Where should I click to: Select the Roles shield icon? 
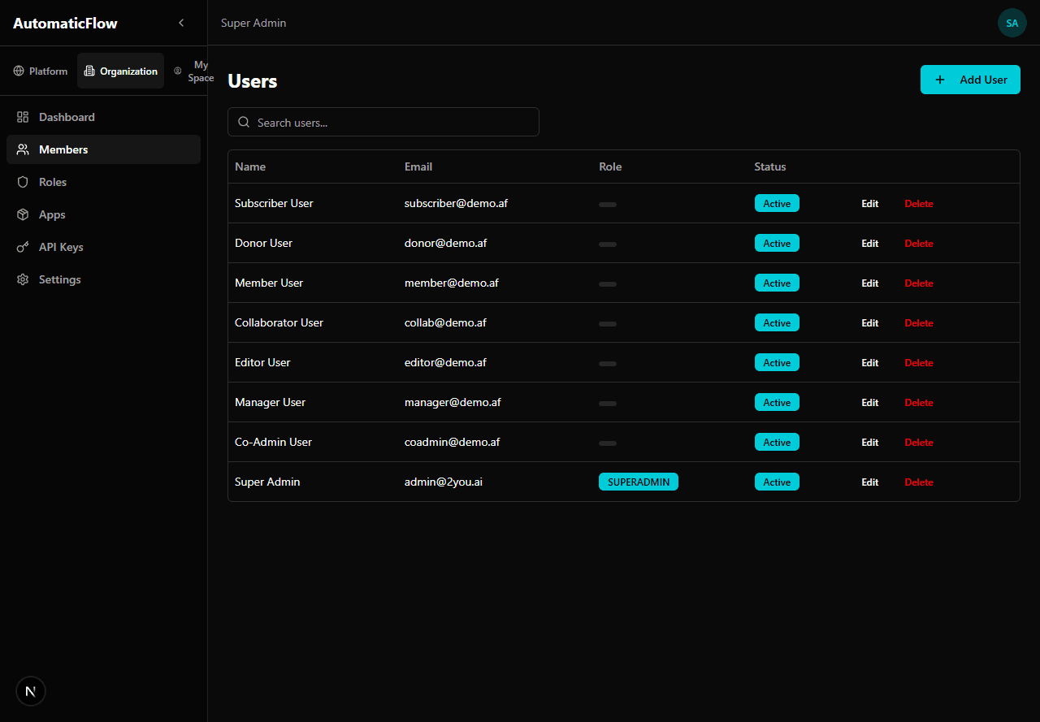click(x=24, y=182)
